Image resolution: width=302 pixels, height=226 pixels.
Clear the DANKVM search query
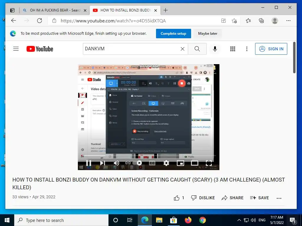click(182, 49)
